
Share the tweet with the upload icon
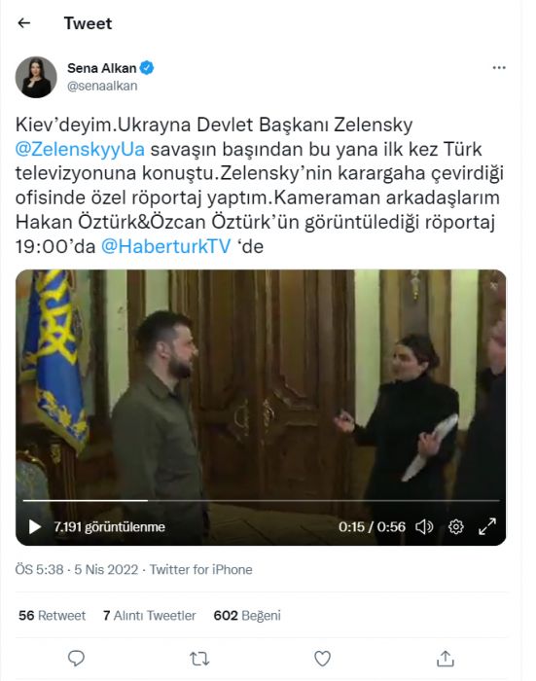pos(446,659)
